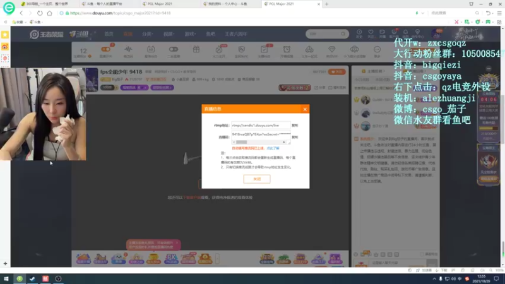
Task: Open the flame icon with new badge
Action: [219, 49]
